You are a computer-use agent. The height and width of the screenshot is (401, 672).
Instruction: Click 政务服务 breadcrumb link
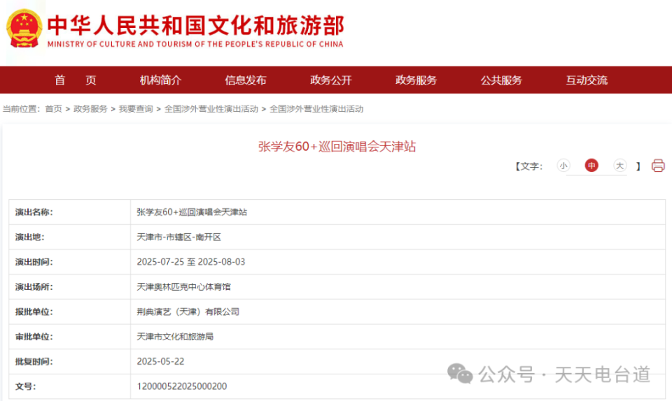click(x=90, y=109)
